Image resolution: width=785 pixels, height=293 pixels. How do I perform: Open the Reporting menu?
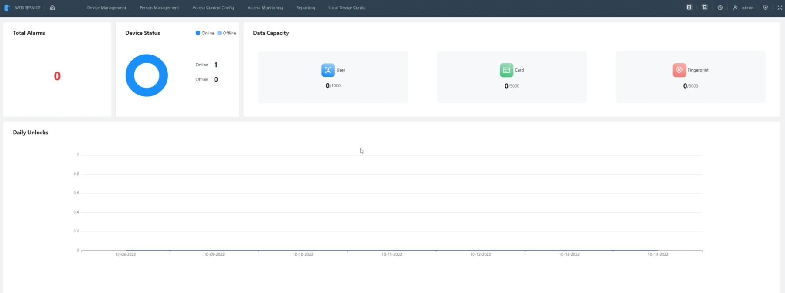(x=305, y=7)
